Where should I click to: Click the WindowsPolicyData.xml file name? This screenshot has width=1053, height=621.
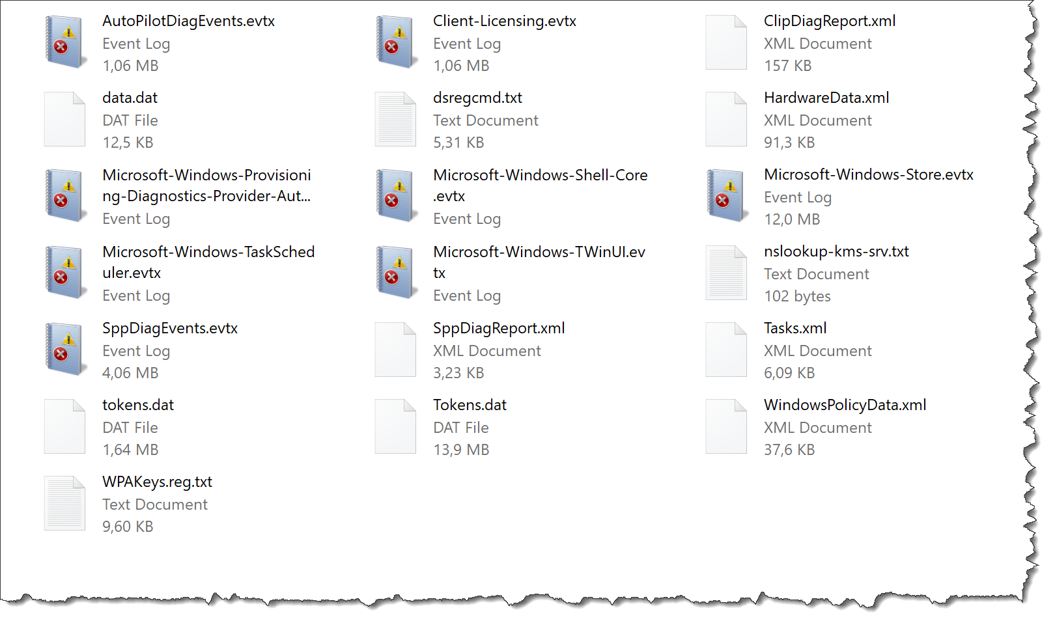coord(845,404)
